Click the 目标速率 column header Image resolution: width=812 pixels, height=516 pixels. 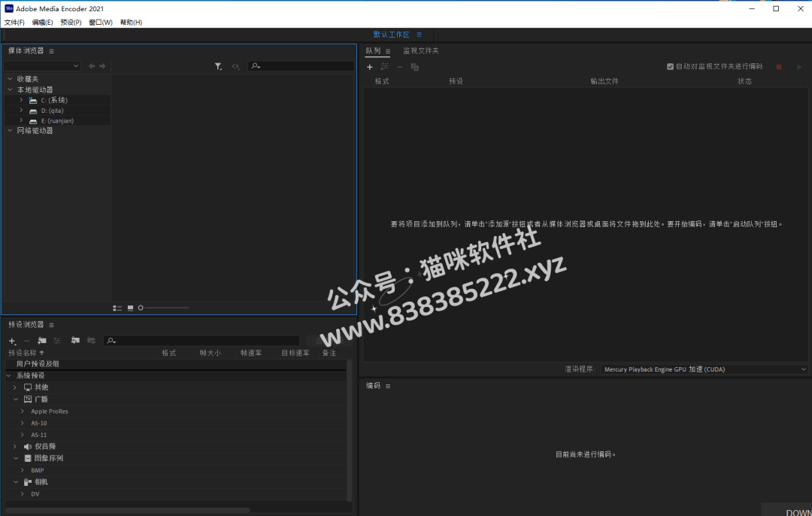click(295, 354)
